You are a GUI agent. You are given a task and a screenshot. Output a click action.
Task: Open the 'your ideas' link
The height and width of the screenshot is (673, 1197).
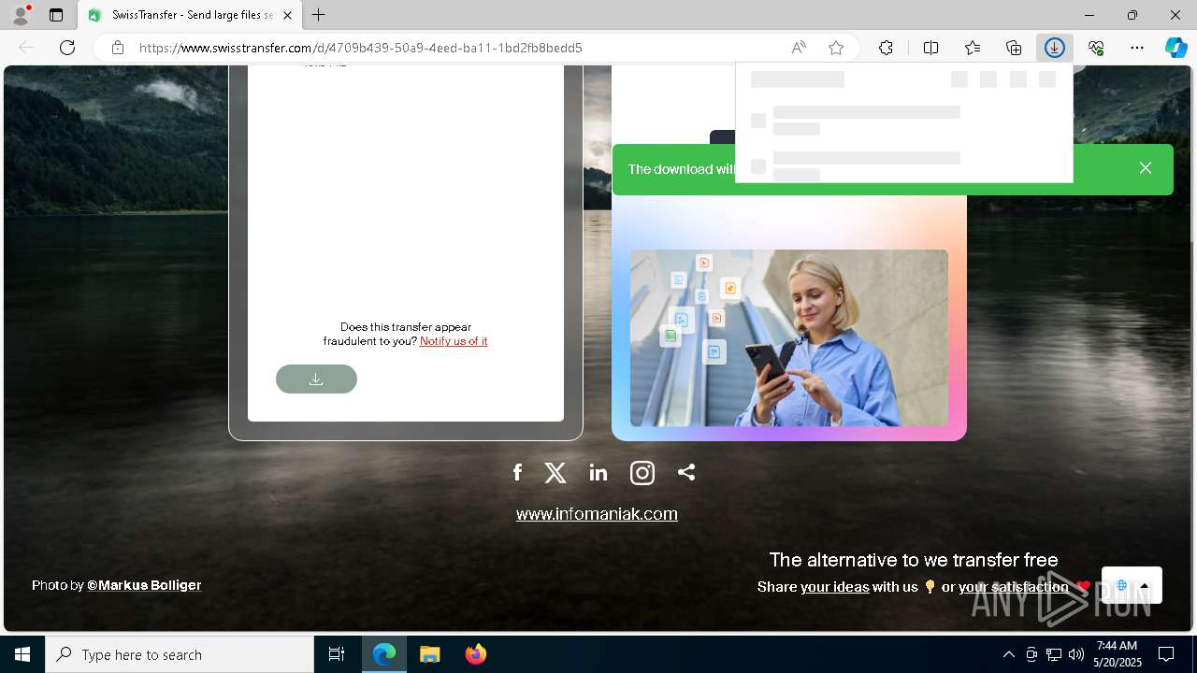[x=835, y=587]
